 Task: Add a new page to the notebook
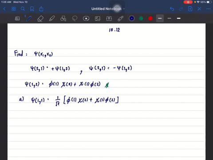click(190, 9)
